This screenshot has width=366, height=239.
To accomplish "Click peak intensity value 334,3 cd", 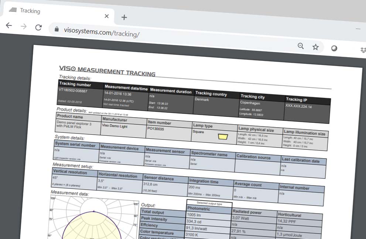I will (194, 222).
